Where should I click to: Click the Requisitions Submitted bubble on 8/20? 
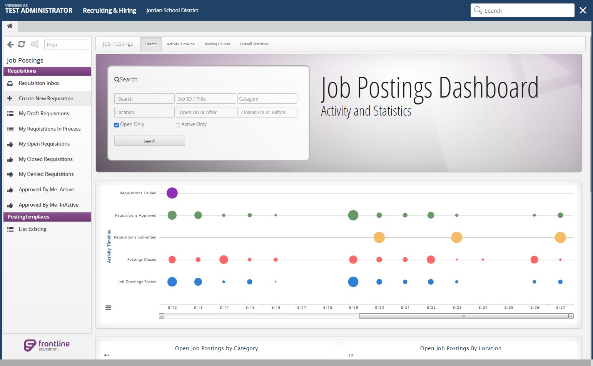379,237
